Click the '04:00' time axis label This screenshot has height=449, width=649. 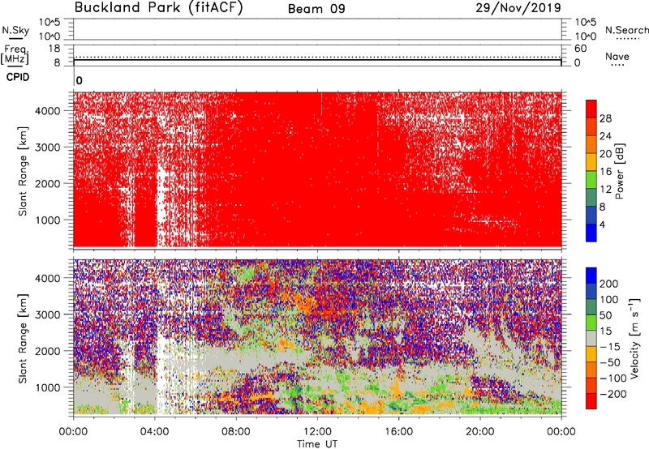pyautogui.click(x=155, y=432)
